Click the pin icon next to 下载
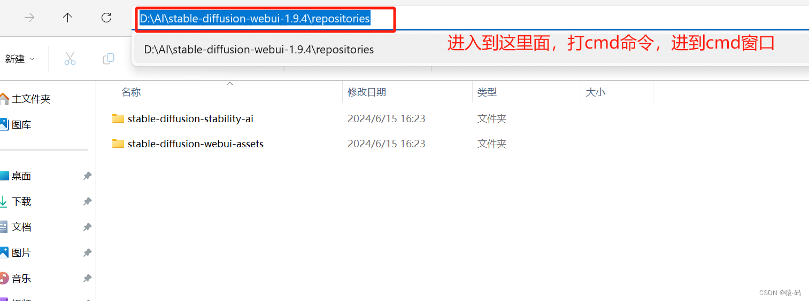This screenshot has height=301, width=809. [87, 202]
